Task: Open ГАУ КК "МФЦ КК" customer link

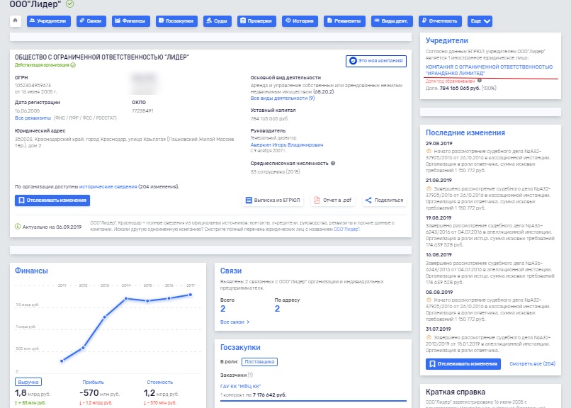Action: click(x=240, y=387)
